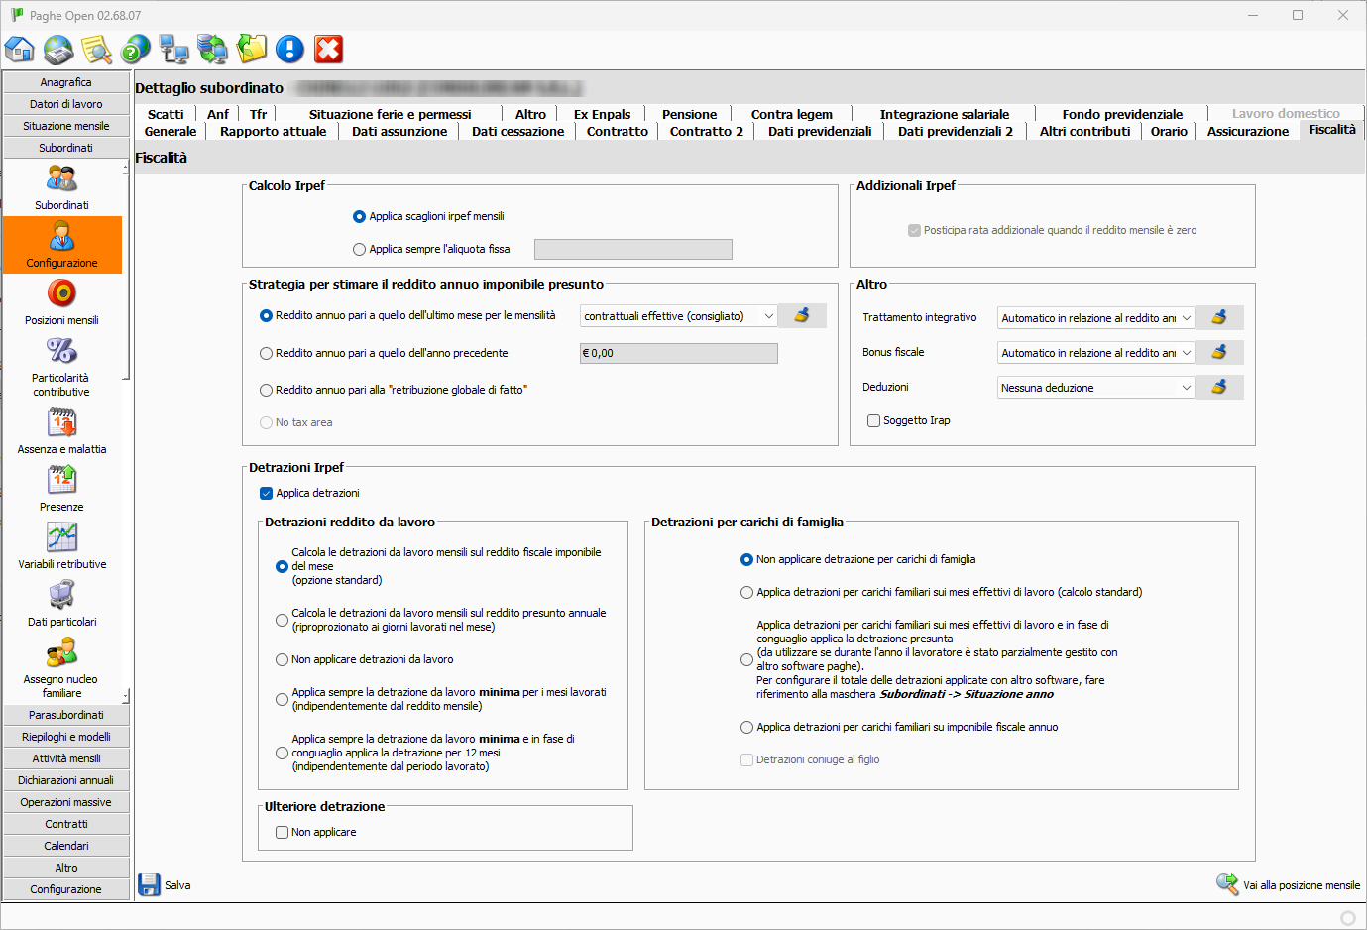1367x930 pixels.
Task: Click the floppy disk Salva icon
Action: pyautogui.click(x=149, y=884)
